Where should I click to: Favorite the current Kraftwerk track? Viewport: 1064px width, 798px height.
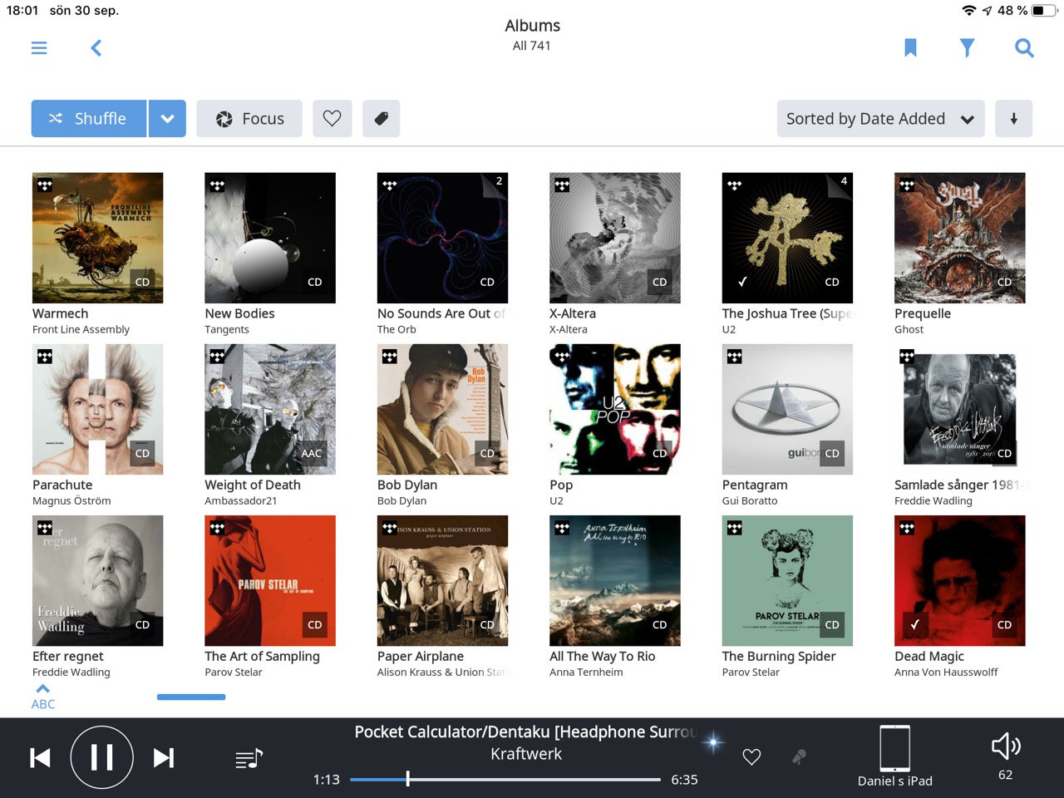click(751, 757)
